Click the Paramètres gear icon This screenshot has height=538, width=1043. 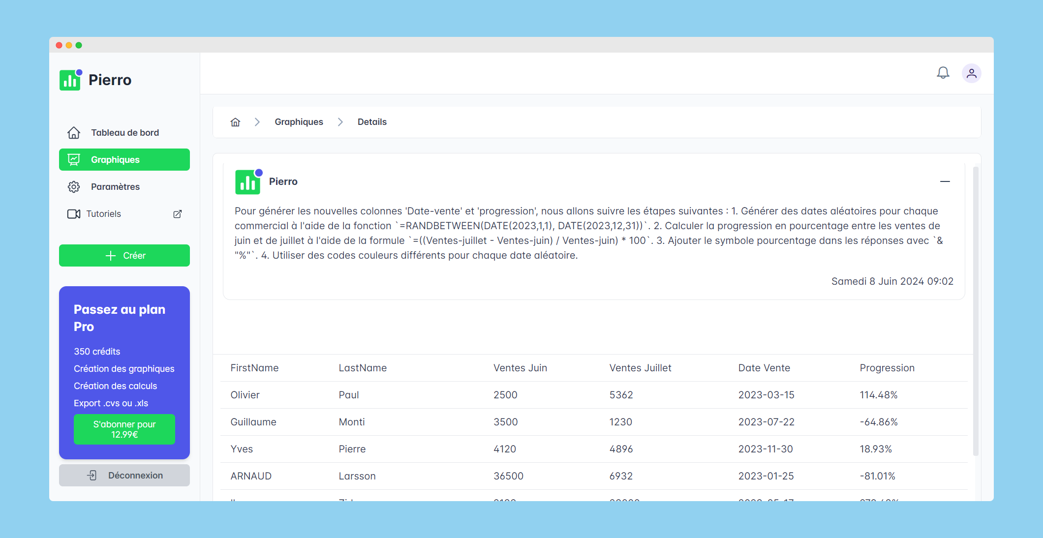pos(74,187)
